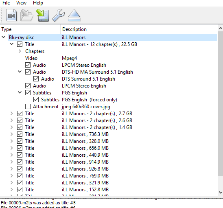Expand the 656.0 MB title
223x208 pixels.
pyautogui.click(x=12, y=148)
